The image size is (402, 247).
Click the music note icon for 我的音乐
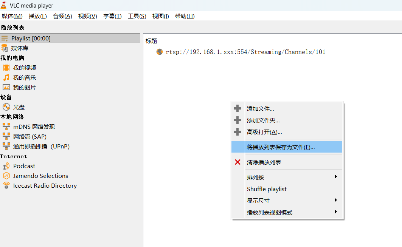pyautogui.click(x=6, y=77)
